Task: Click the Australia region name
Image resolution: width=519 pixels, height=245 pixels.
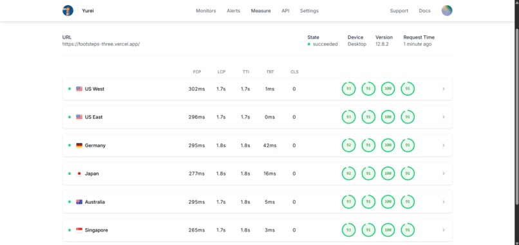Action: point(95,202)
